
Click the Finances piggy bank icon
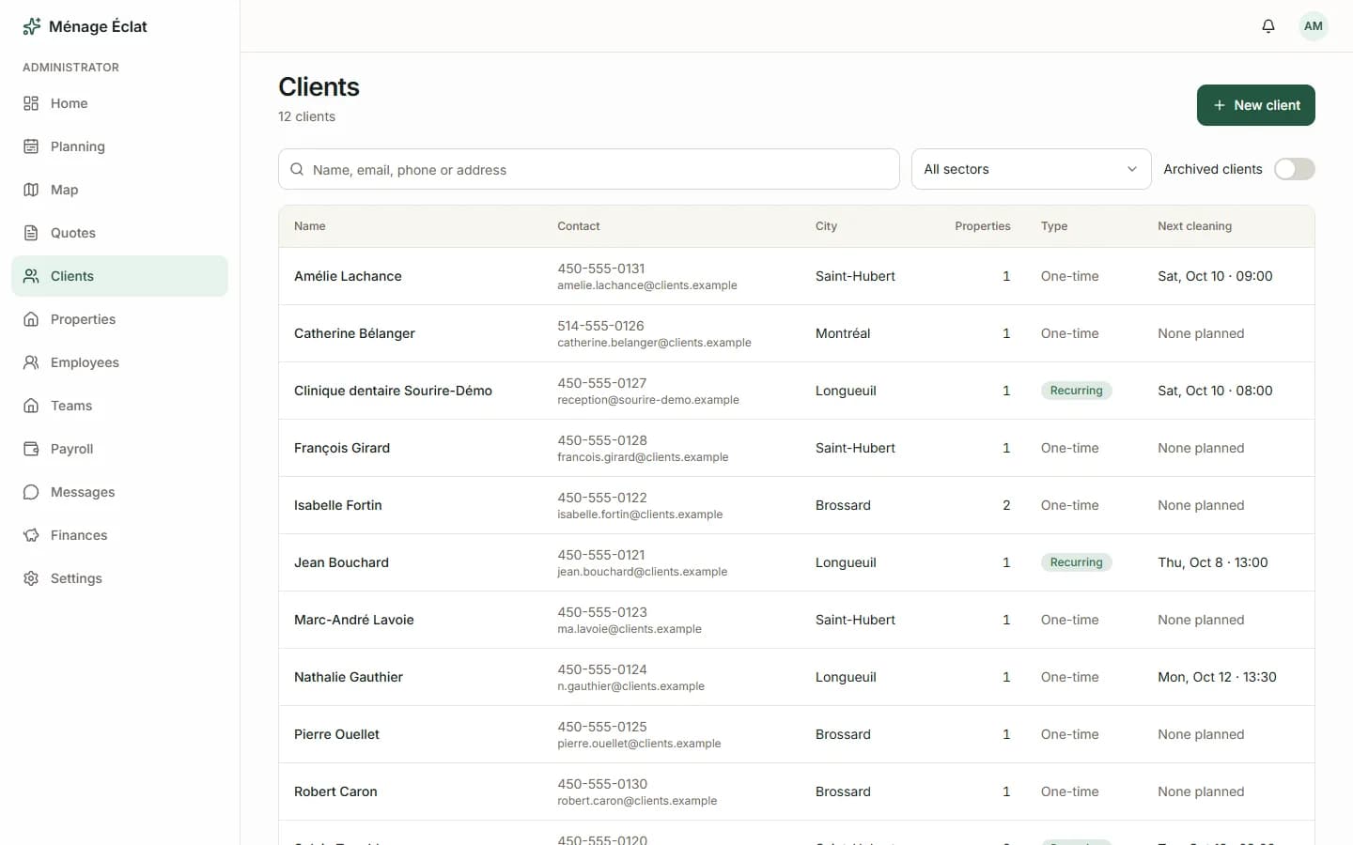(x=31, y=535)
